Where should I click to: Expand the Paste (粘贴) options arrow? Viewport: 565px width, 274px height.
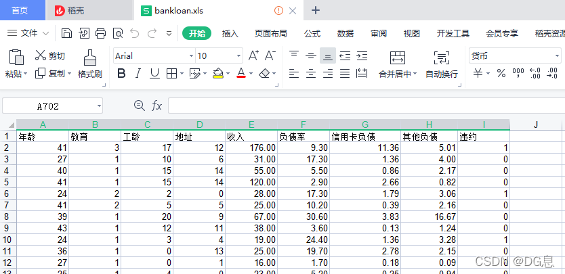click(26, 74)
